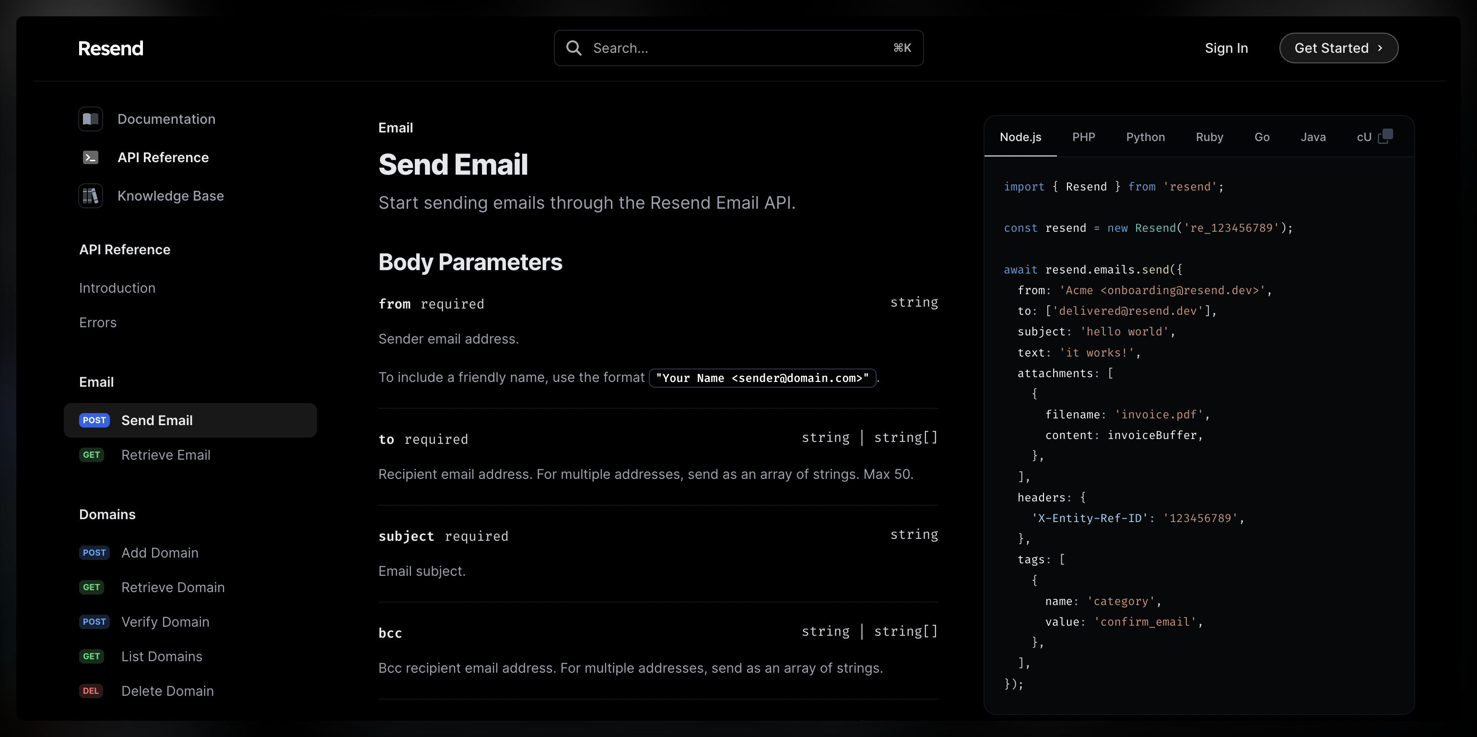Click the Documentation book icon
The width and height of the screenshot is (1477, 737).
(x=91, y=119)
